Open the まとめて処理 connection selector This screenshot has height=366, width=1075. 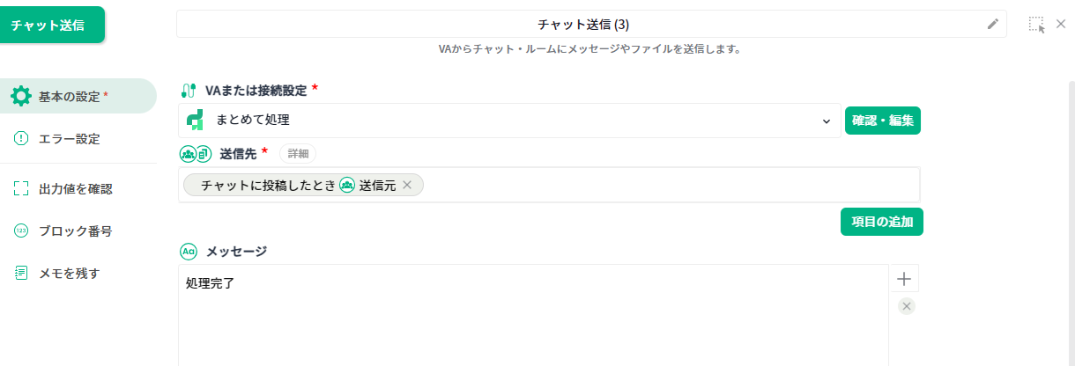[x=509, y=121]
